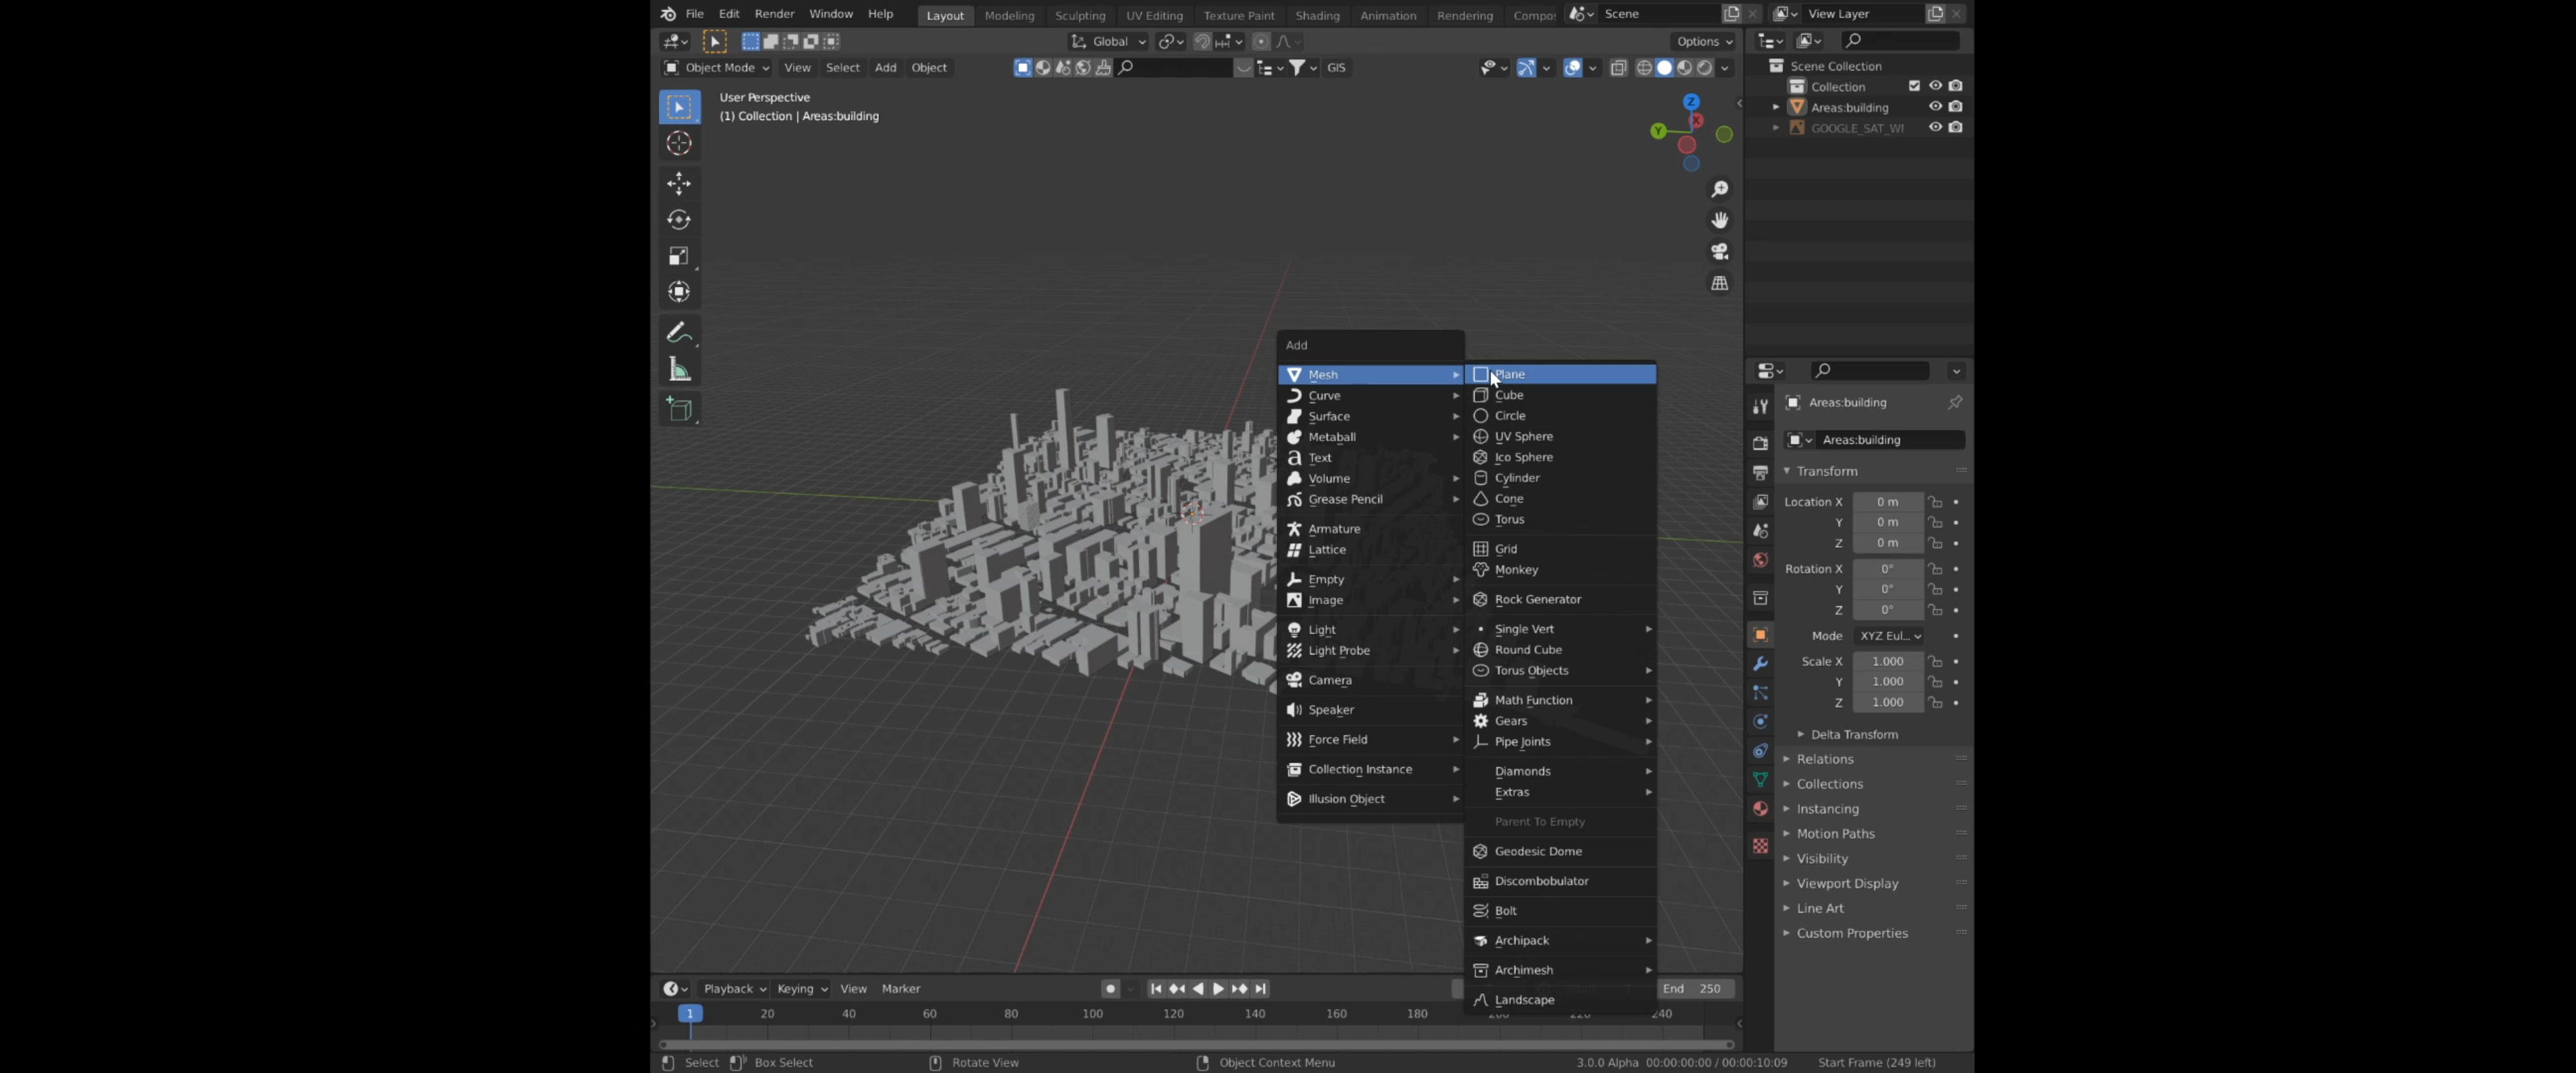Activate the Move tool
The image size is (2576, 1073).
[679, 183]
